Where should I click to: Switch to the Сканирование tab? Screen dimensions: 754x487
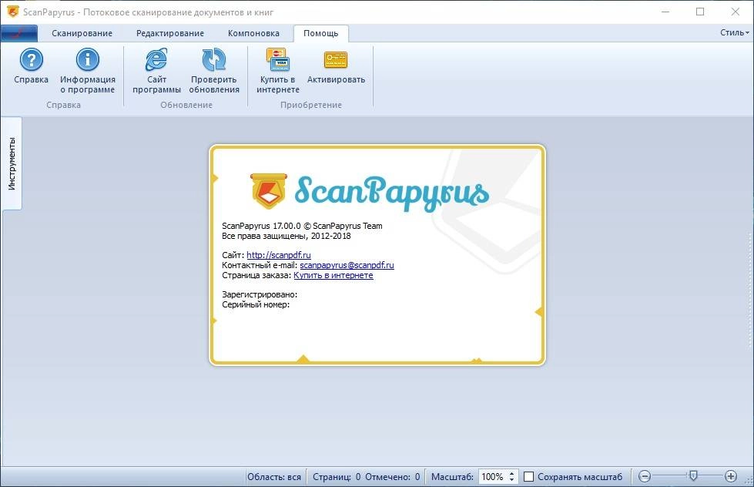(x=82, y=33)
